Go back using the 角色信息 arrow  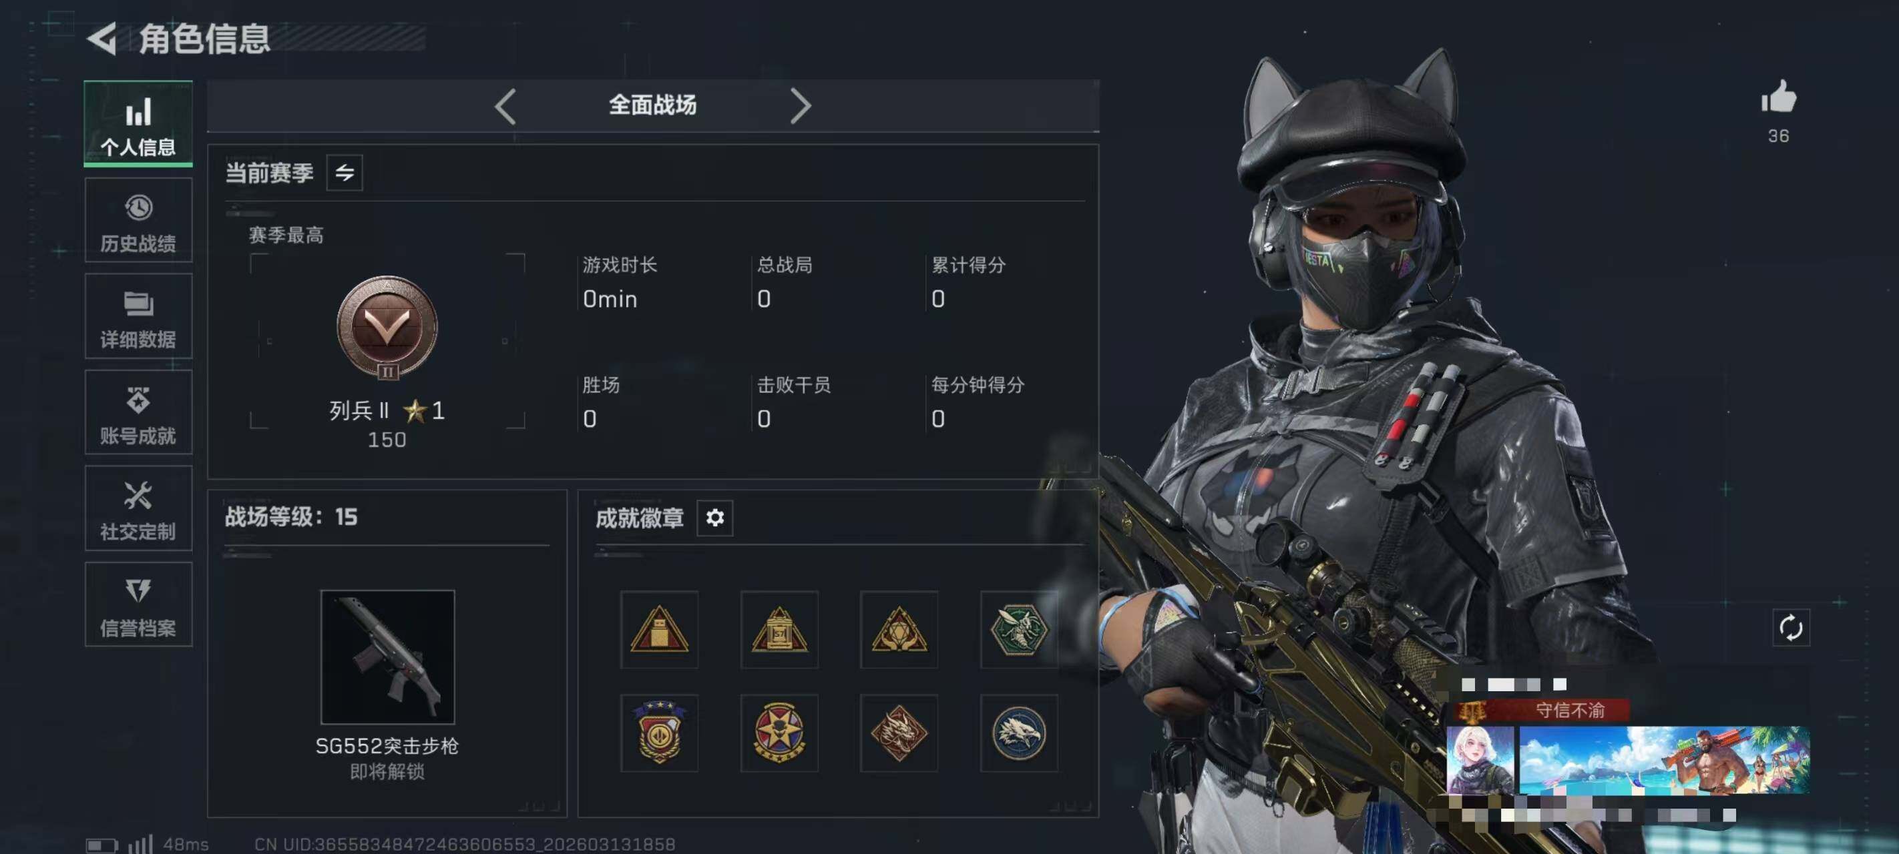coord(102,38)
